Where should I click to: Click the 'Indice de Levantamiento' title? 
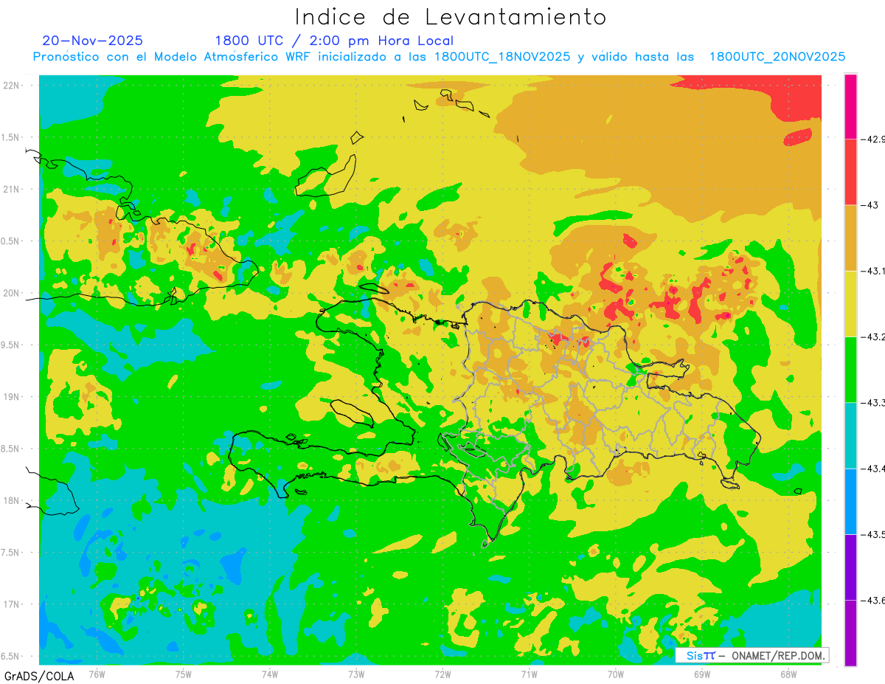(451, 17)
